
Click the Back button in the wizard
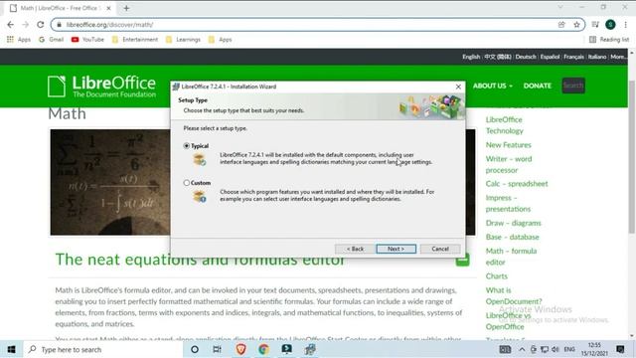click(x=355, y=249)
